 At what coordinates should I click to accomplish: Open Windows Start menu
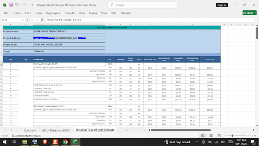click(x=5, y=142)
